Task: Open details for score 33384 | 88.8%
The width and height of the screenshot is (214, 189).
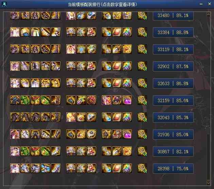Action: (x=173, y=32)
